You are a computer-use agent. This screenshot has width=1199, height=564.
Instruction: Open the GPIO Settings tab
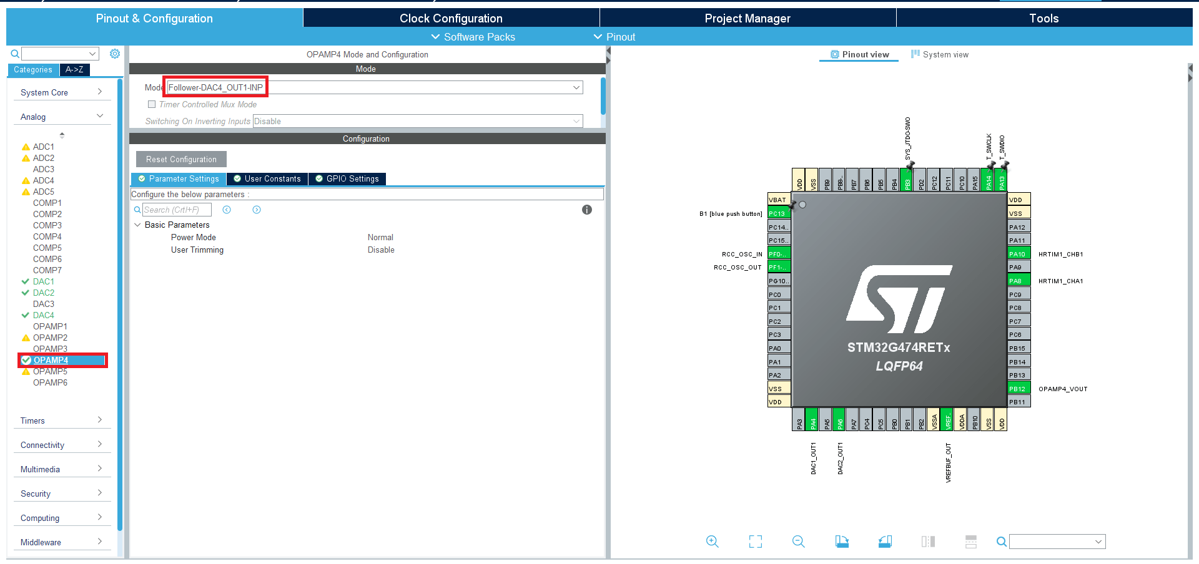pos(347,179)
